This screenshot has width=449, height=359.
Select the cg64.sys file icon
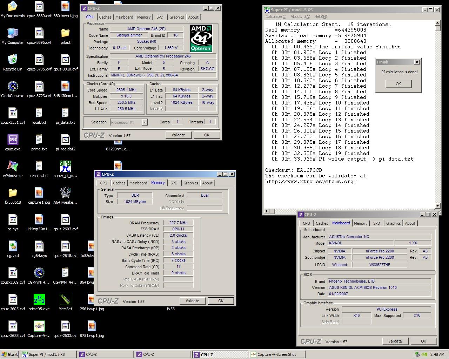click(39, 246)
